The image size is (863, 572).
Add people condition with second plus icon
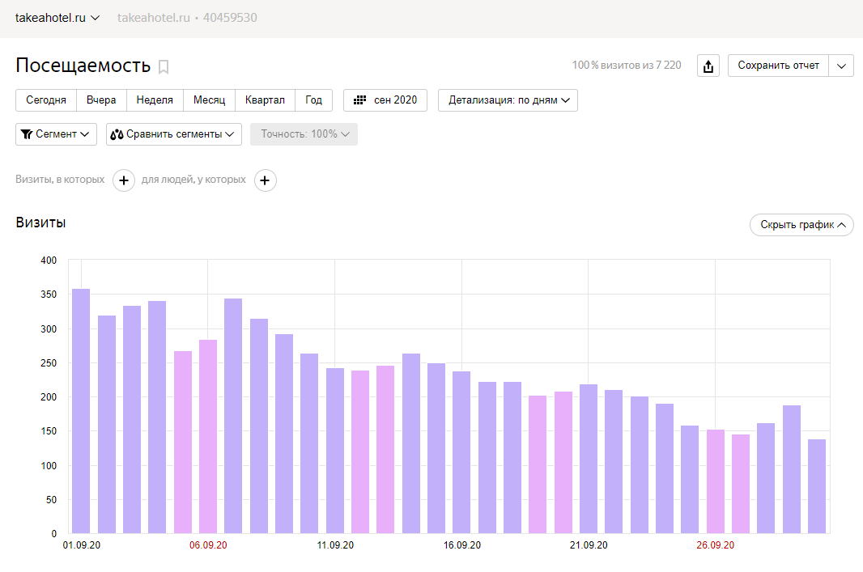(x=266, y=180)
